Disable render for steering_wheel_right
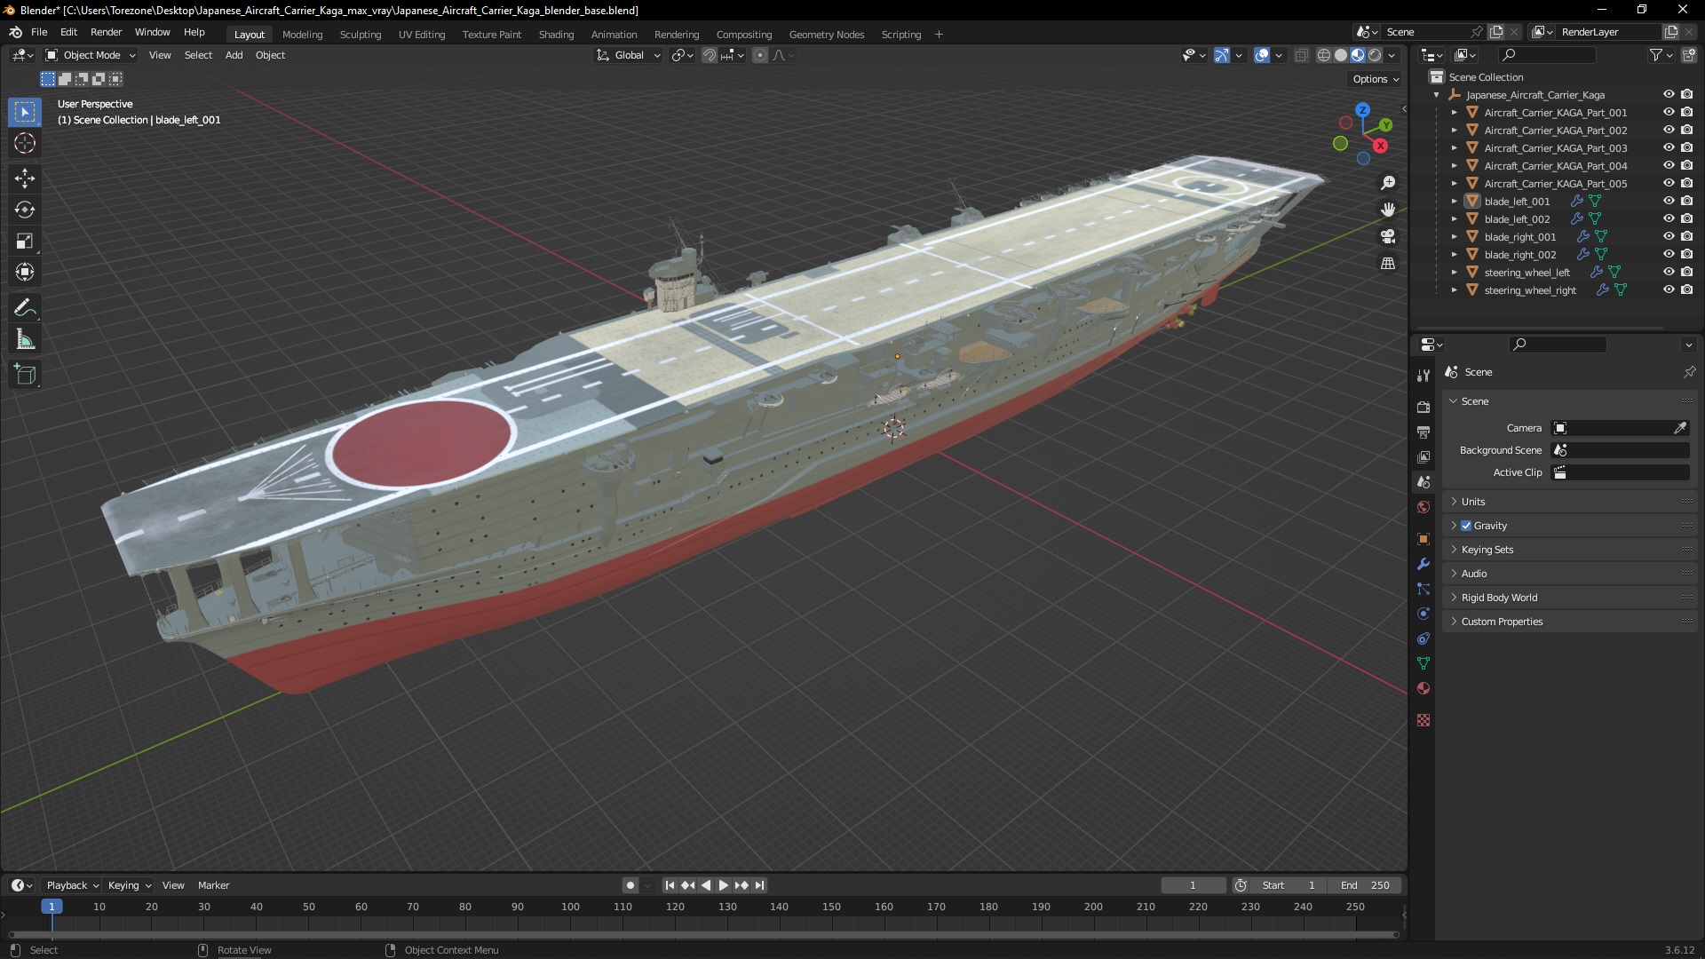 click(x=1686, y=289)
